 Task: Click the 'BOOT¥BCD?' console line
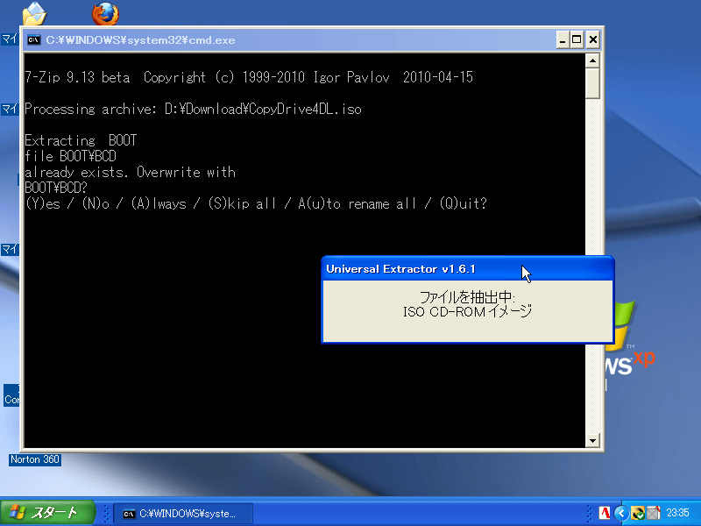coord(56,188)
